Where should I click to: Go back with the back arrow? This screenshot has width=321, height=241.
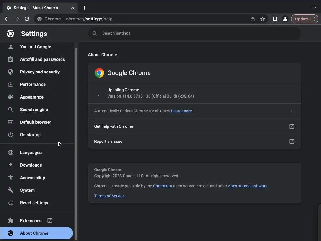[7, 19]
